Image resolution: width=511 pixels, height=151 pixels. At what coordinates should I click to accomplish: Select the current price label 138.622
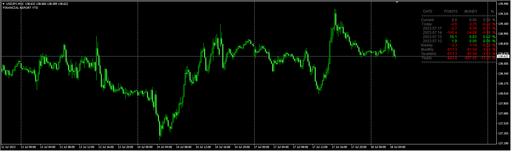(503, 56)
